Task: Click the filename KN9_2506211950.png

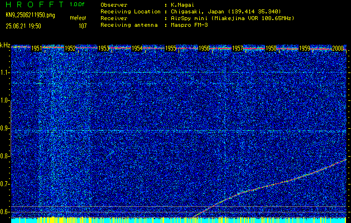Action: click(30, 15)
